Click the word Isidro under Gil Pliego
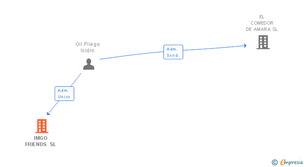Viewport: 304px width, 167px height. [x=87, y=51]
